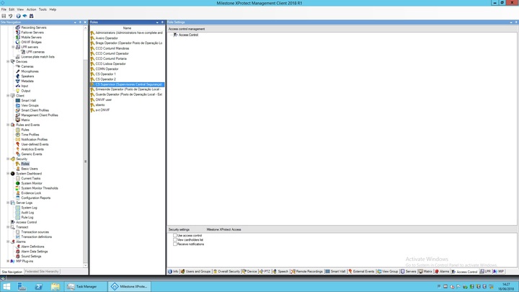This screenshot has height=292, width=519.
Task: Select the CS Operator 1 role
Action: pyautogui.click(x=105, y=74)
